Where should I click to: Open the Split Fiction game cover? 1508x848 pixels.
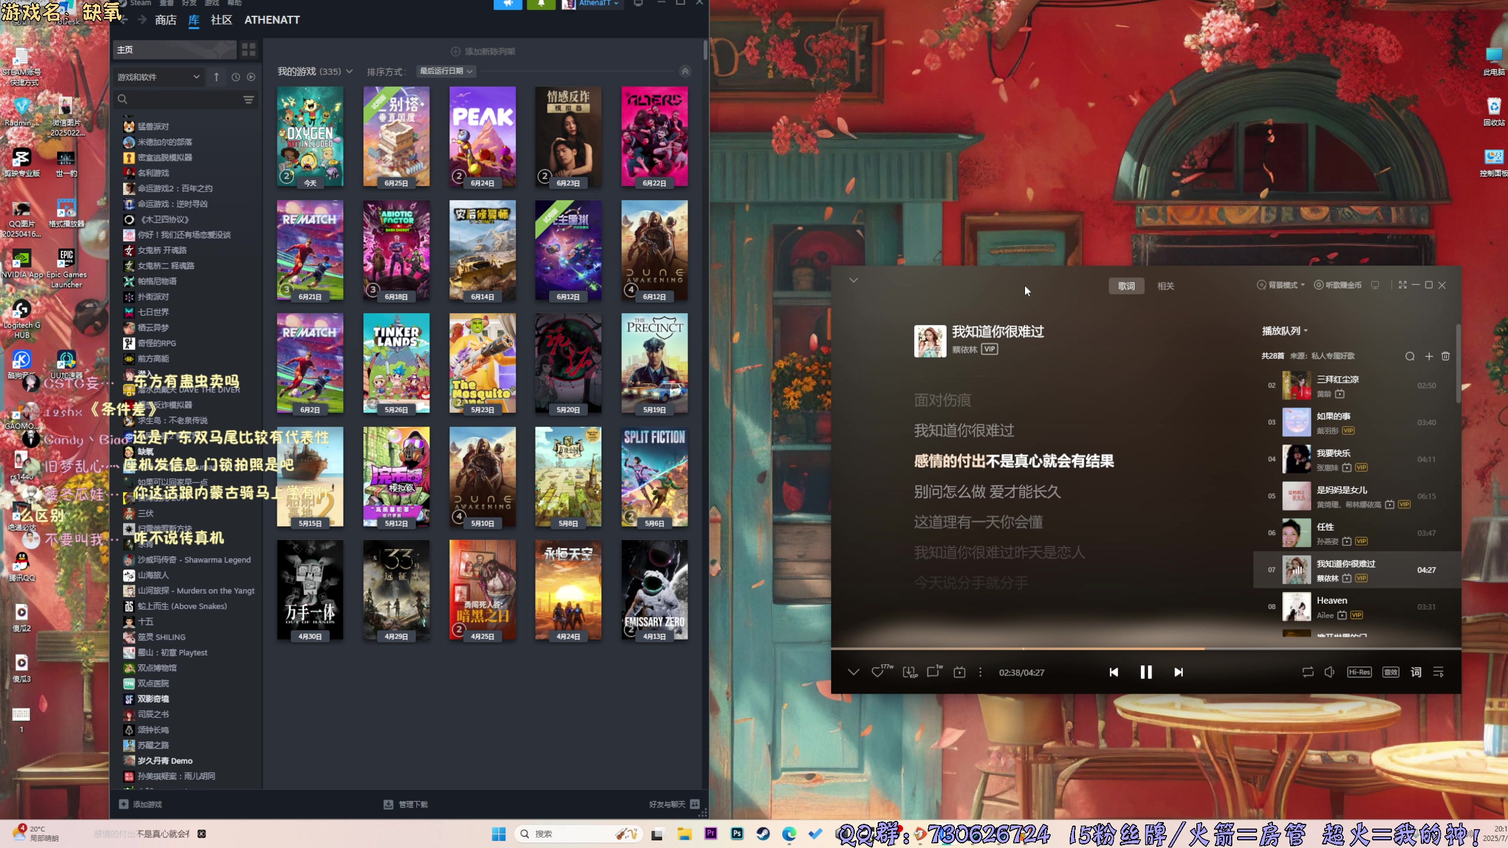(x=654, y=477)
